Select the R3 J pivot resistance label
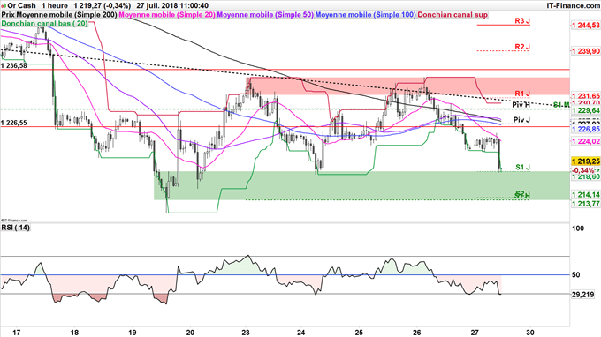This screenshot has height=337, width=601. pyautogui.click(x=522, y=20)
